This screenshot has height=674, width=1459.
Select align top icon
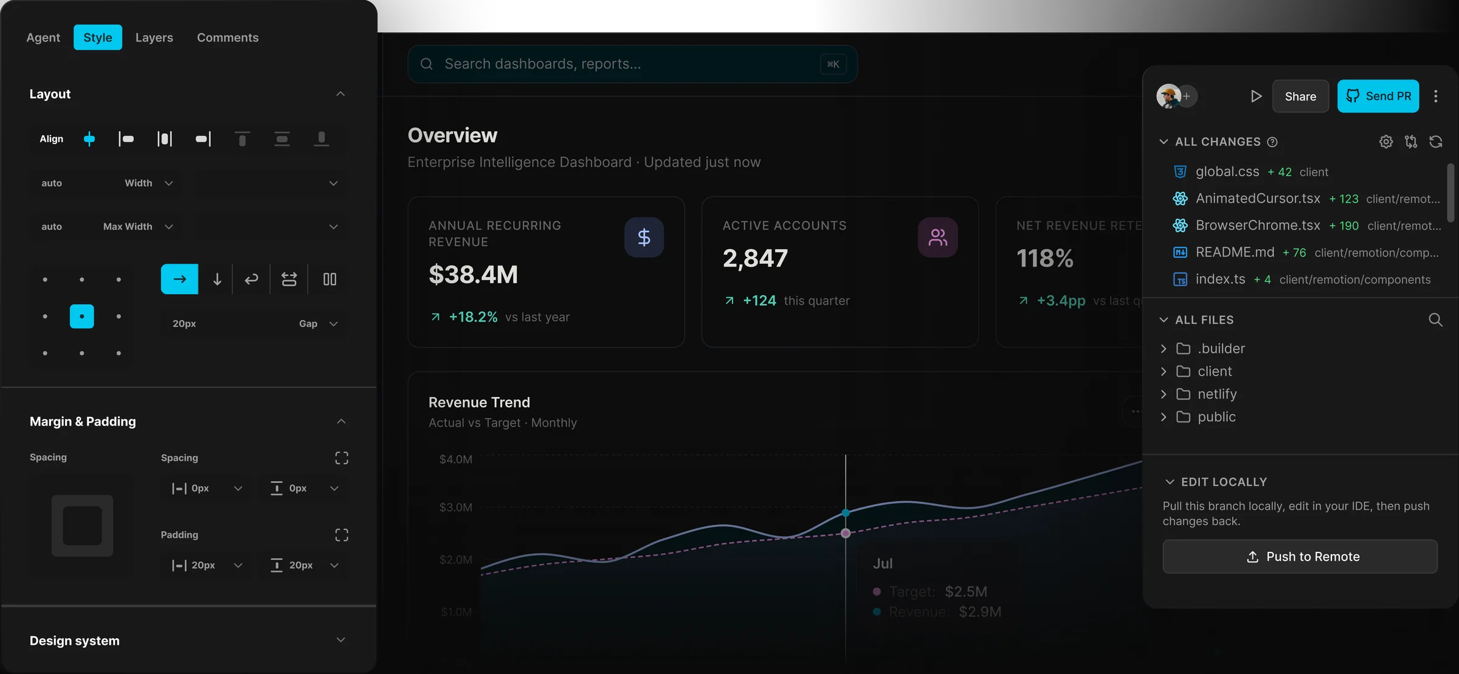tap(243, 139)
